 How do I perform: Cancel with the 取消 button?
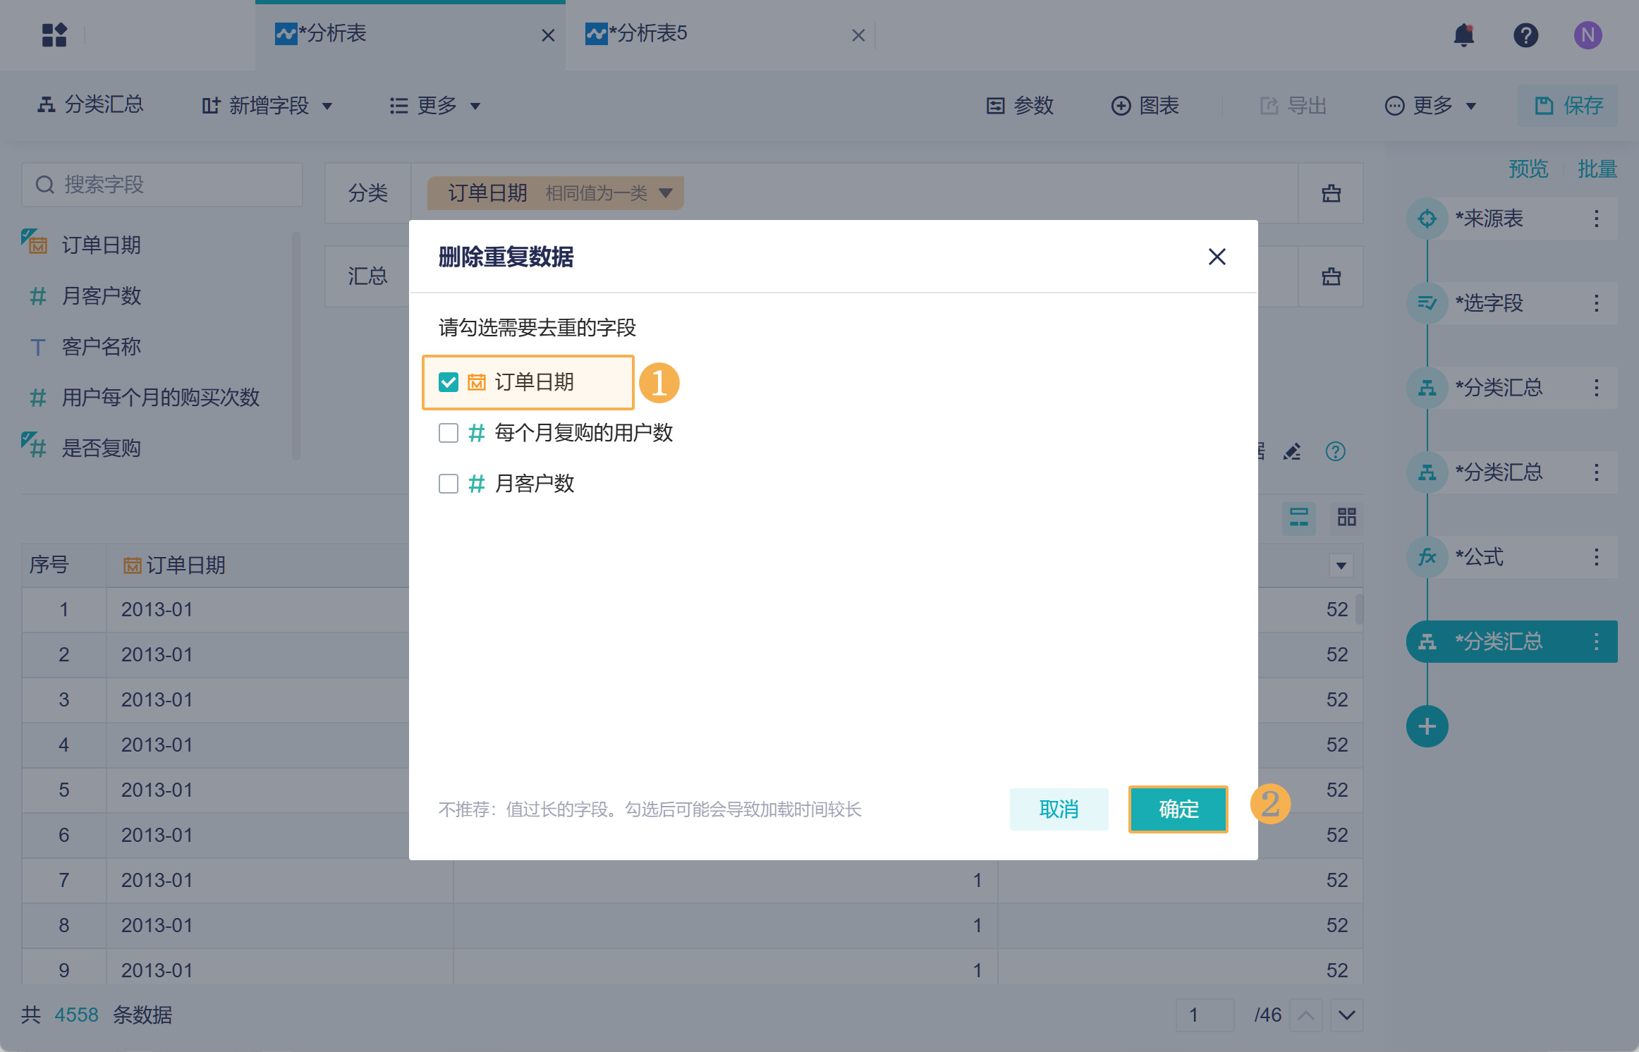point(1059,809)
